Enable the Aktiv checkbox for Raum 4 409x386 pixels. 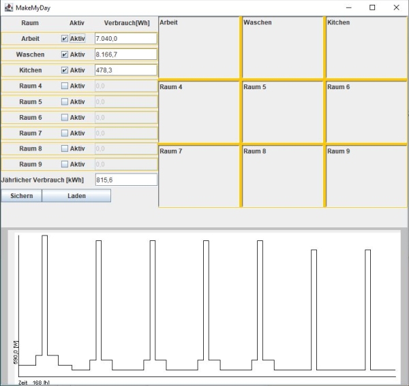(65, 86)
